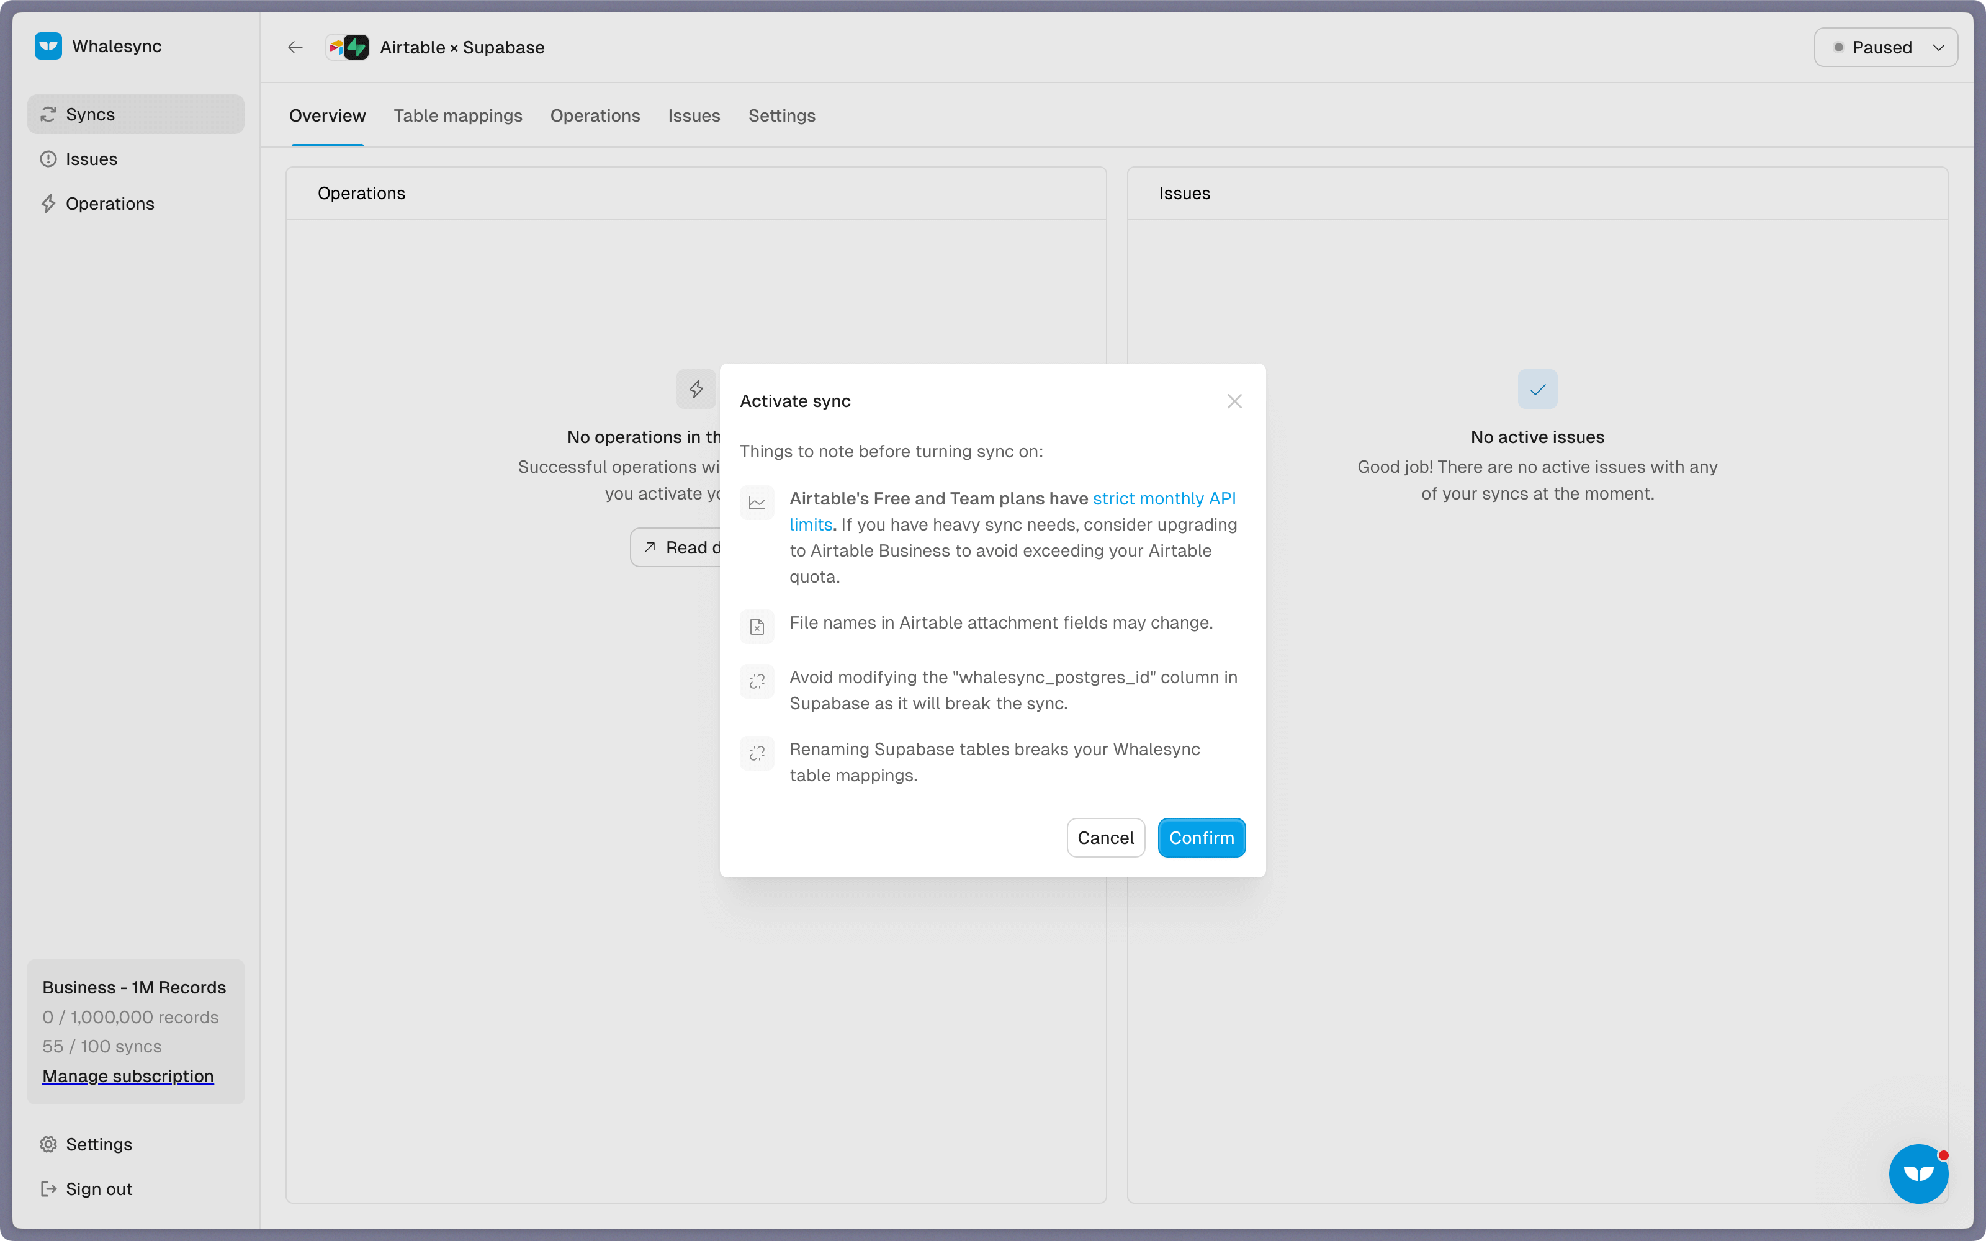Go back using the left arrow
The height and width of the screenshot is (1241, 1986).
(x=295, y=48)
